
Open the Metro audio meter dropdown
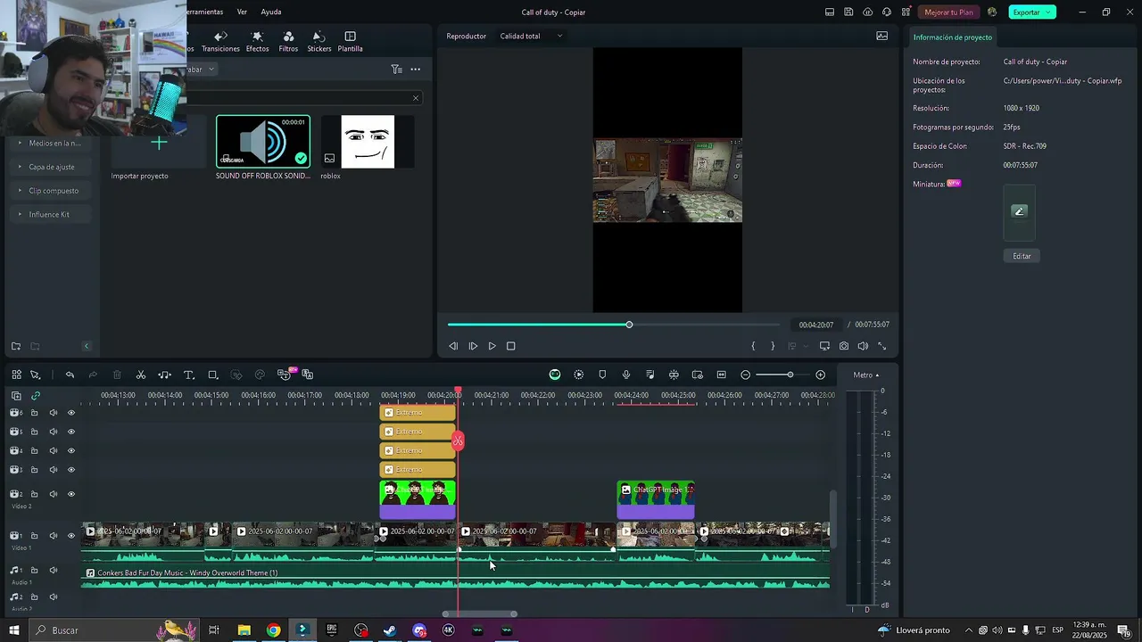pos(866,374)
